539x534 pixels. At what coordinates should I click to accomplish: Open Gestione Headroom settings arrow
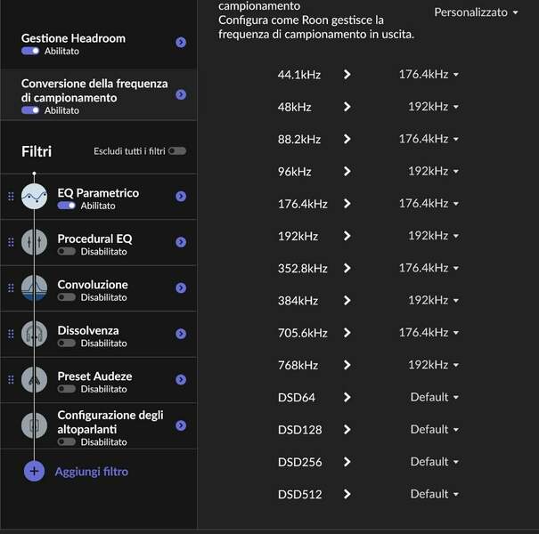click(181, 42)
